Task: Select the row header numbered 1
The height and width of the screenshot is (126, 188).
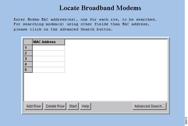Action: [x=28, y=48]
